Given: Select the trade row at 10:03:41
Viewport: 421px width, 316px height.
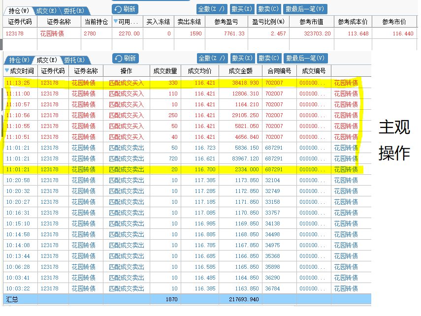Looking at the screenshot, I should click(187, 278).
